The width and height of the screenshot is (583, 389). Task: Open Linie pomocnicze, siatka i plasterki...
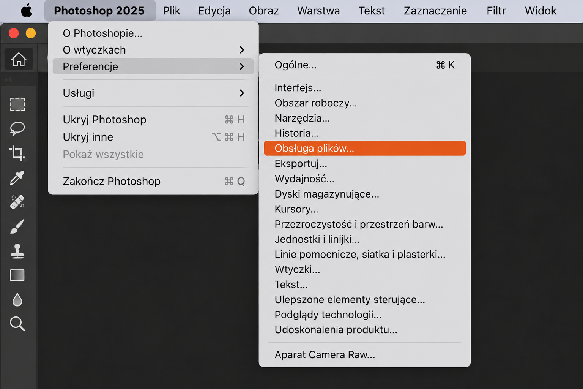pyautogui.click(x=365, y=254)
